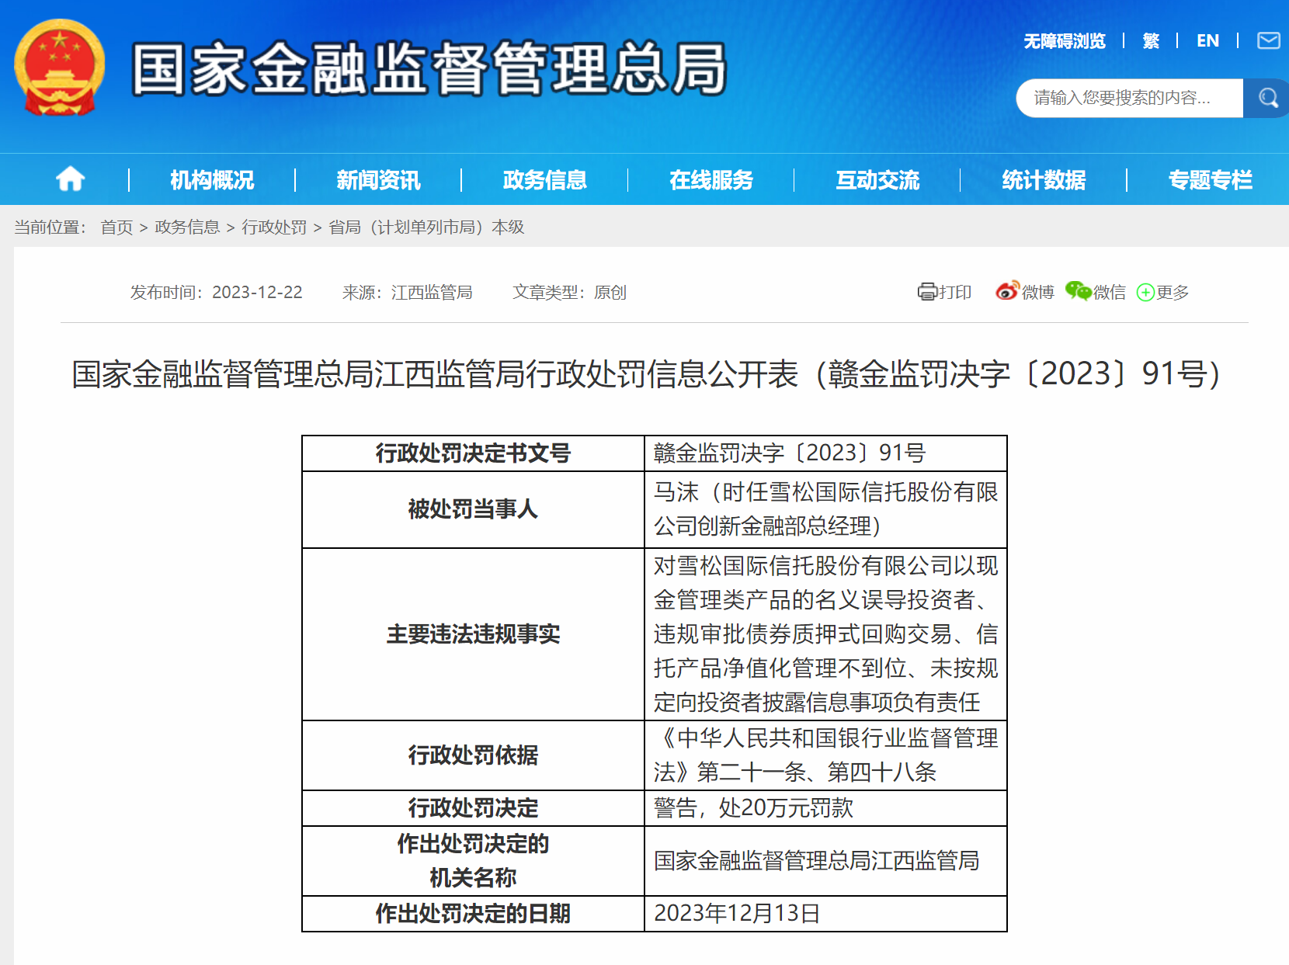
Task: Click the cell 赣金监罚决字〔2023〕91号
Action: 825,453
